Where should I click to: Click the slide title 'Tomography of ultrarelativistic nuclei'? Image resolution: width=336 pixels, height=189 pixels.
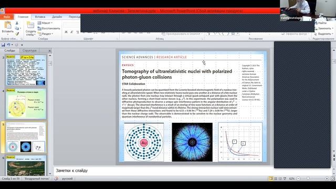click(x=177, y=74)
